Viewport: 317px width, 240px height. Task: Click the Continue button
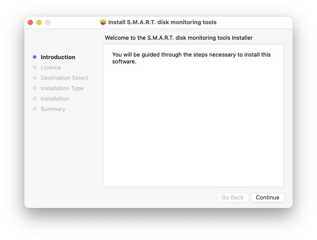pyautogui.click(x=268, y=198)
